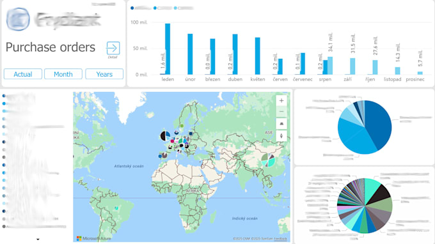The width and height of the screenshot is (435, 244).
Task: Click the Actual button
Action: [23, 74]
